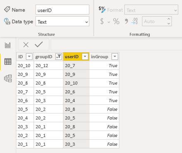Apply currency format dollar icon
This screenshot has width=182, height=153.
(102, 21)
